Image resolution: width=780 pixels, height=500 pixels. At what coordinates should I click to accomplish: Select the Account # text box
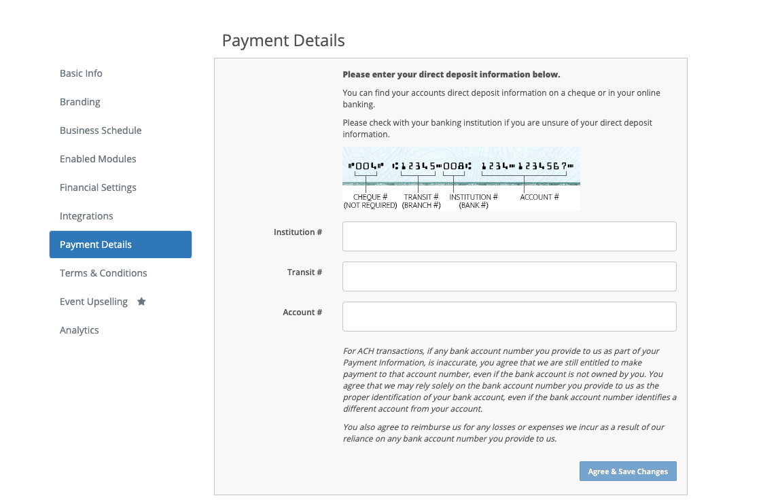point(510,317)
